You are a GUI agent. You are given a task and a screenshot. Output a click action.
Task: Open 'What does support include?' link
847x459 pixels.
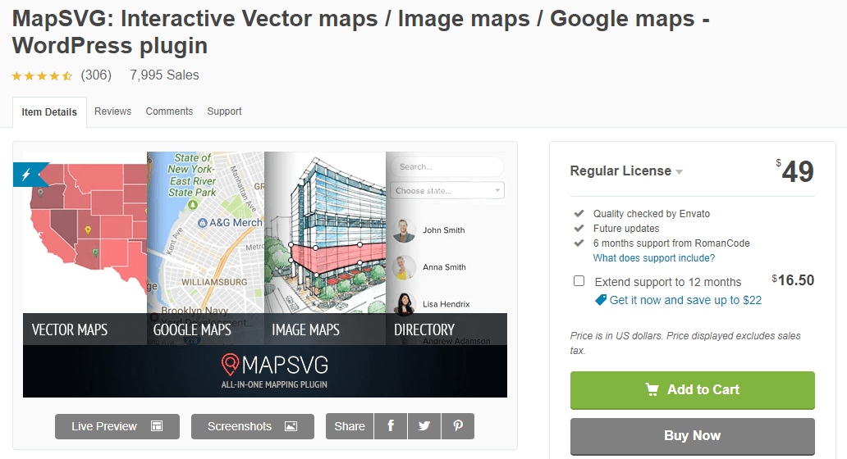pyautogui.click(x=654, y=258)
